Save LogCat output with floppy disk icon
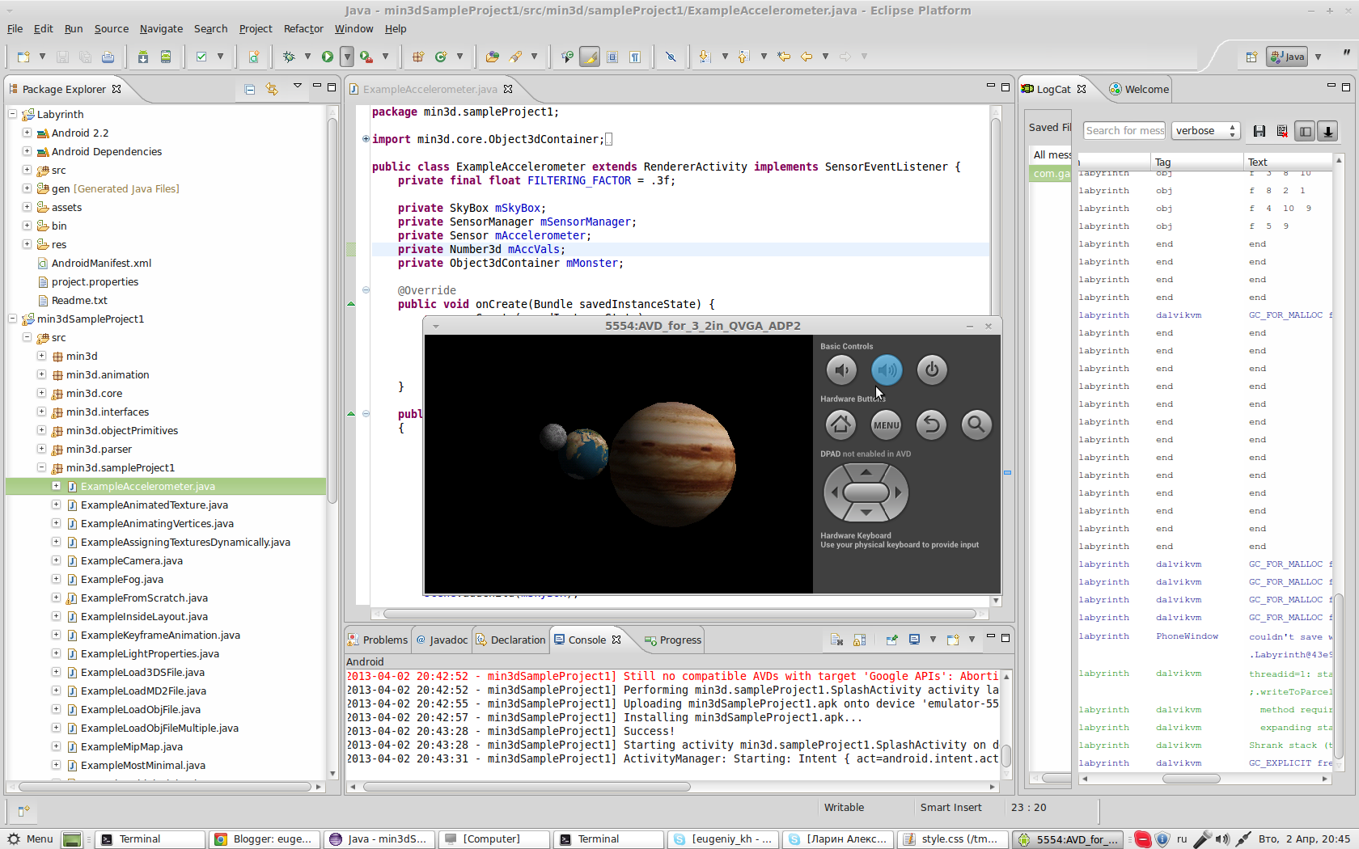The width and height of the screenshot is (1359, 849). (x=1260, y=131)
